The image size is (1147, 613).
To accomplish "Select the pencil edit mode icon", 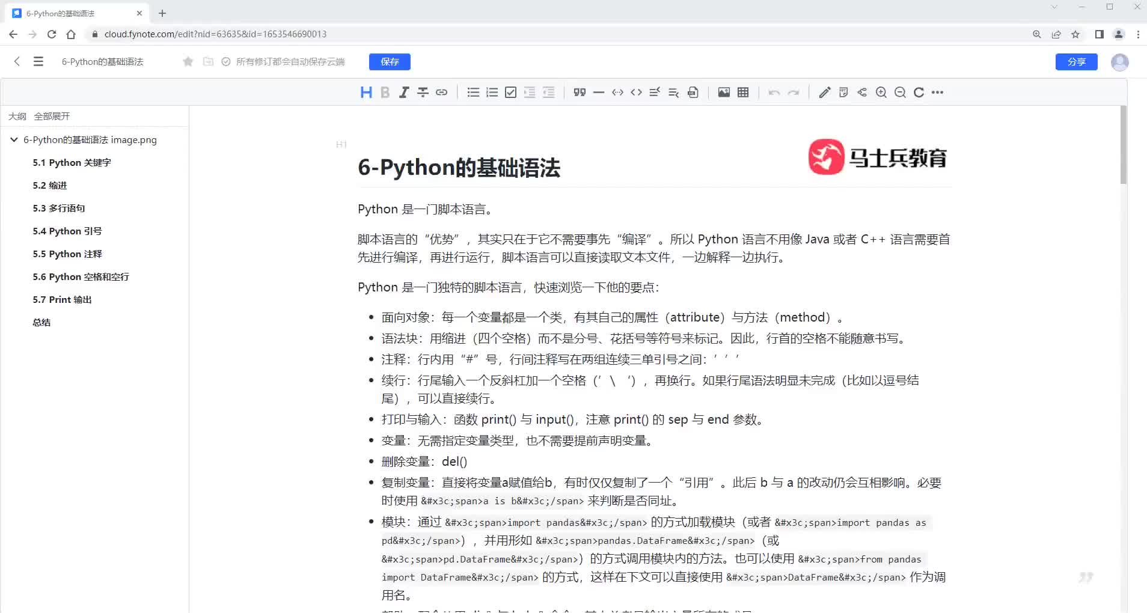I will pyautogui.click(x=825, y=93).
